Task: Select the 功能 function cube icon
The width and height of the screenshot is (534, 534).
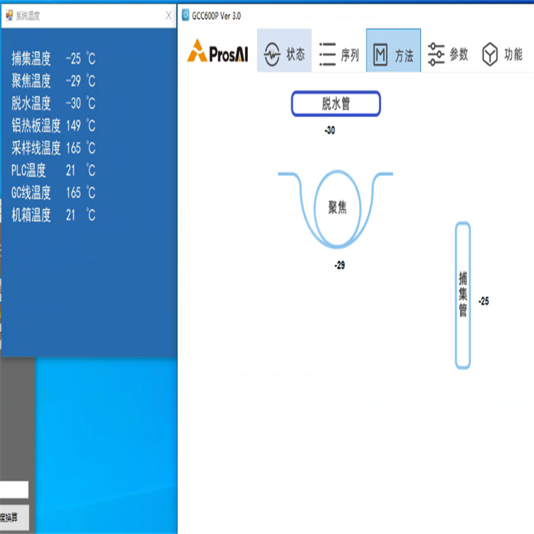Action: click(x=490, y=55)
